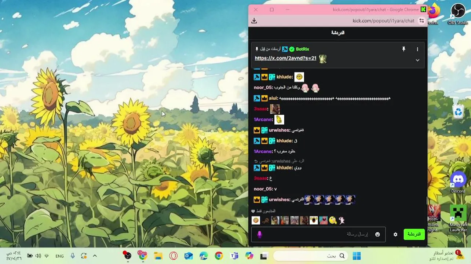The width and height of the screenshot is (471, 264).
Task: Click 1Arcane username asking about خلود
Action: pyautogui.click(x=263, y=151)
